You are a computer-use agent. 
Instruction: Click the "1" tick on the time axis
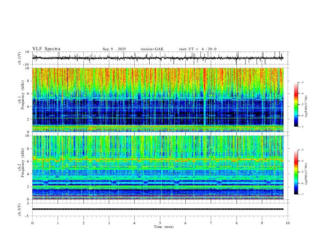58,223
